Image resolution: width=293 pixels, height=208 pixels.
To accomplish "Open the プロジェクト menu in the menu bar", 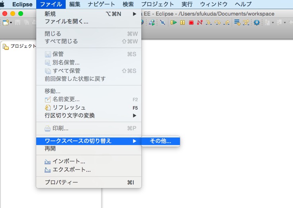I will point(157,4).
